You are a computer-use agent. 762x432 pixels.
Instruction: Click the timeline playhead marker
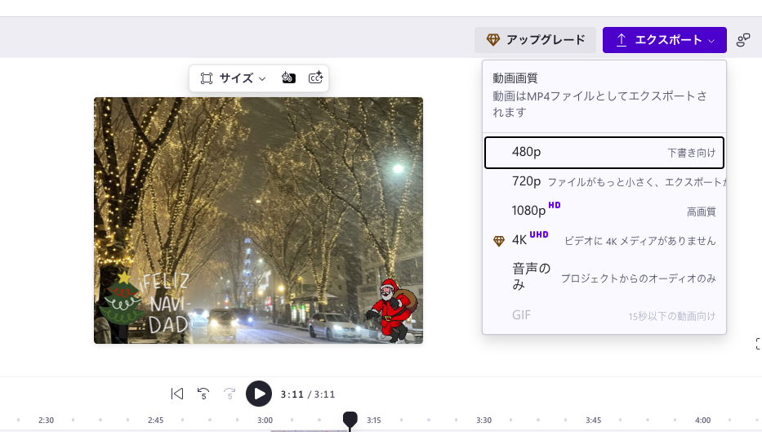point(350,420)
